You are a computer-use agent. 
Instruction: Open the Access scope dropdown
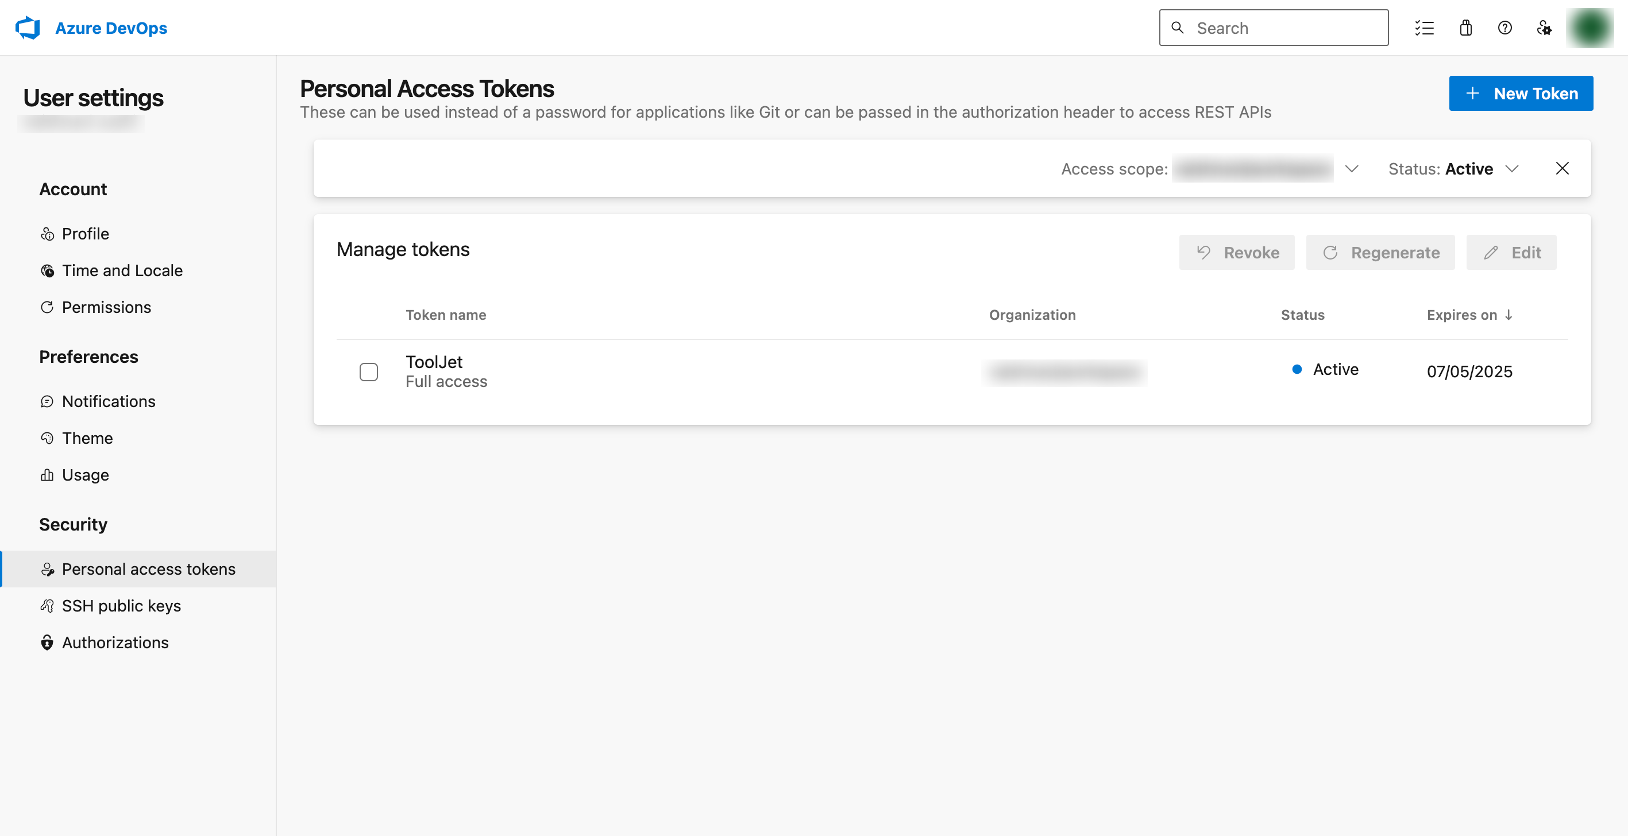pos(1352,169)
